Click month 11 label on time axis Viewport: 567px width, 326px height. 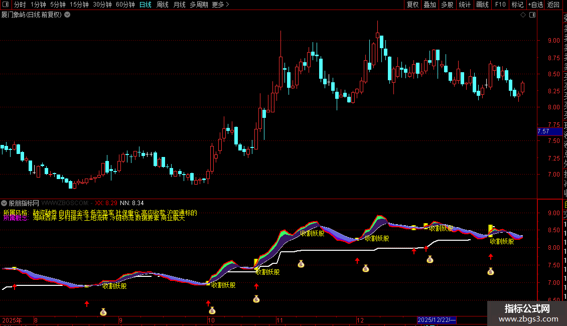coord(279,320)
